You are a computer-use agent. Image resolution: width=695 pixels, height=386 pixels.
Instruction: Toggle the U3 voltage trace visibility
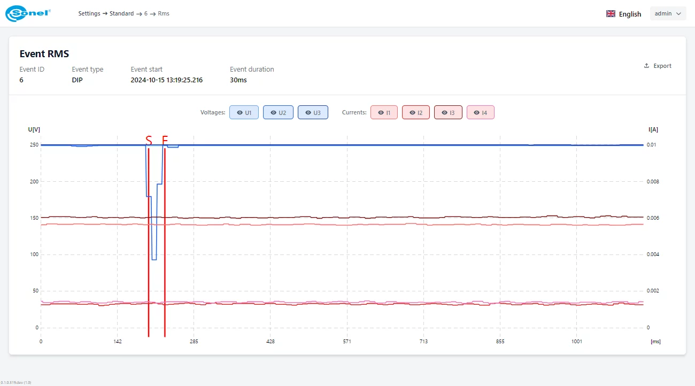click(x=313, y=112)
